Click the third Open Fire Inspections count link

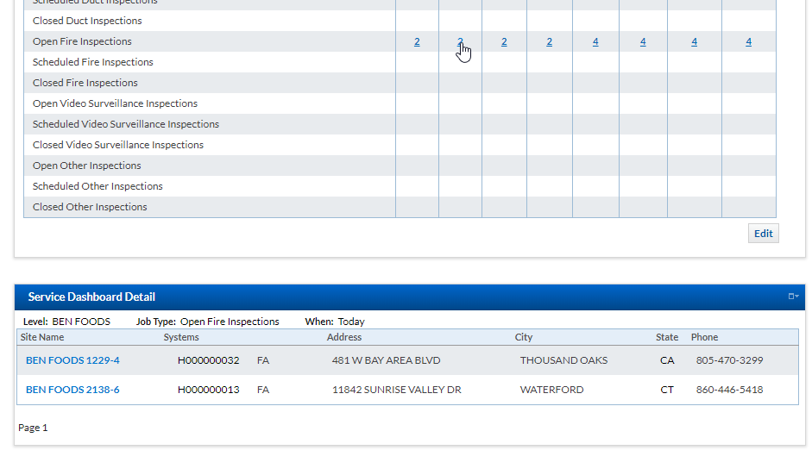pos(504,41)
